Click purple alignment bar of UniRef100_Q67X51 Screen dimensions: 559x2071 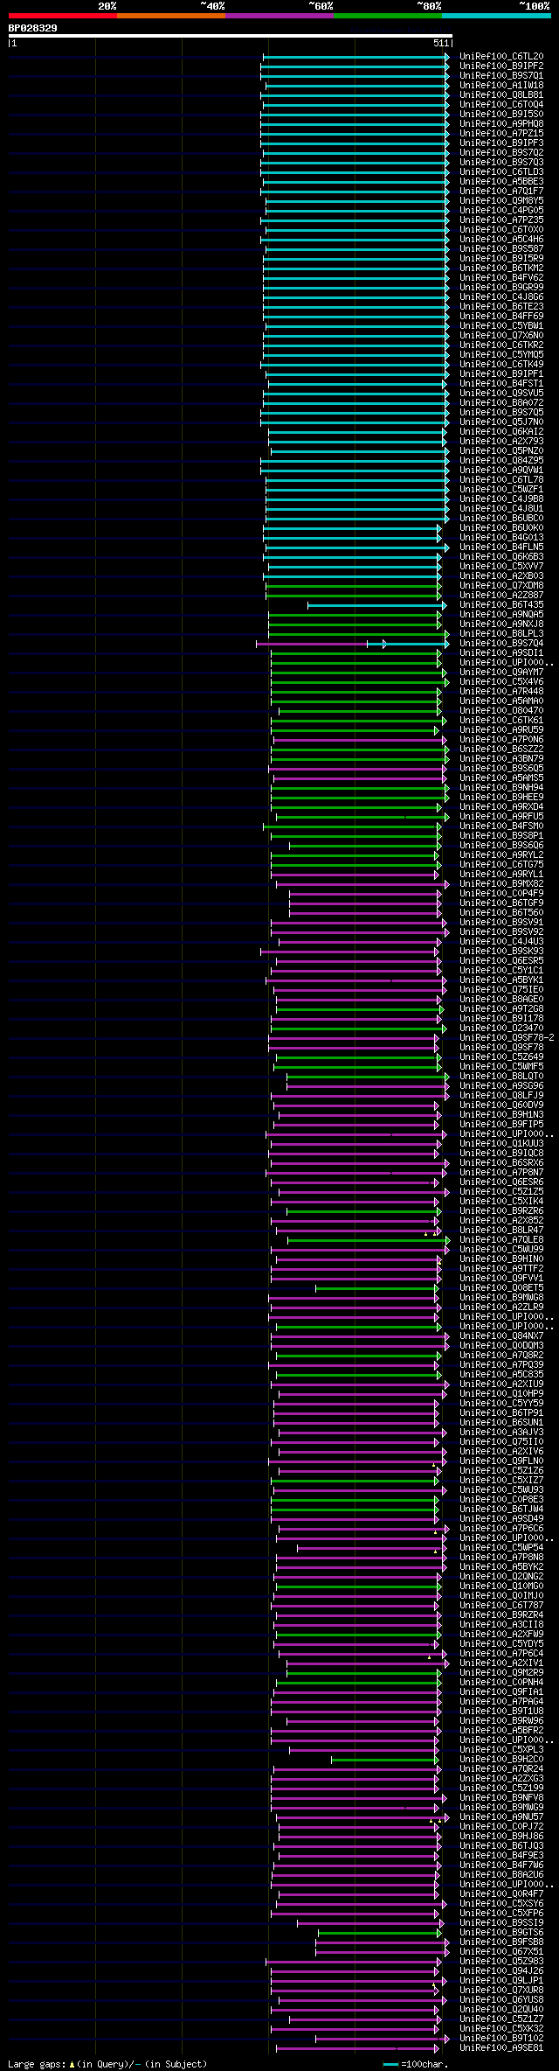click(x=382, y=1951)
